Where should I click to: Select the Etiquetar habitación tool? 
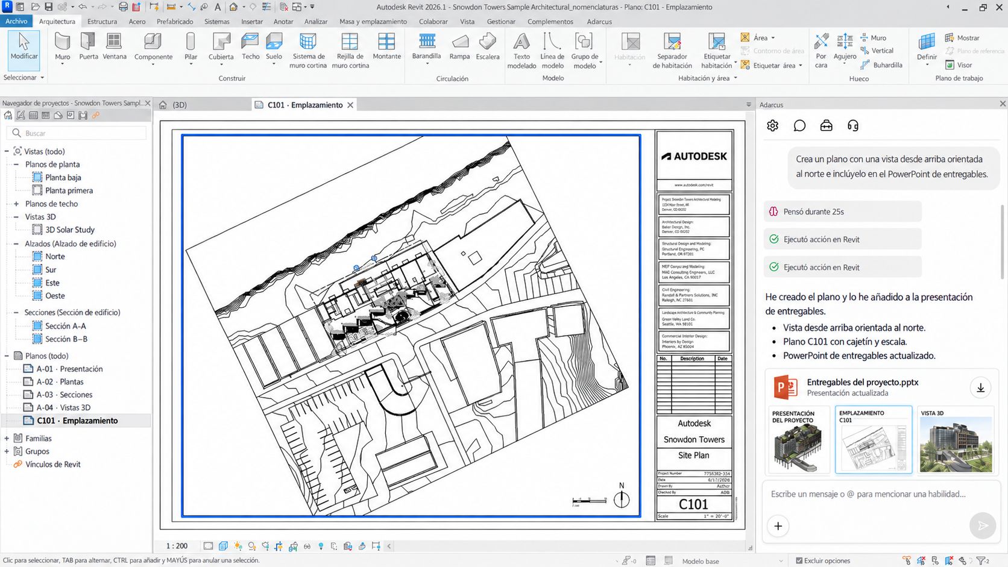(717, 51)
